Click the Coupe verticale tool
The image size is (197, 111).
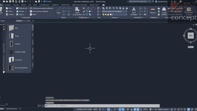pyautogui.click(x=164, y=11)
